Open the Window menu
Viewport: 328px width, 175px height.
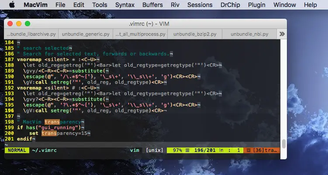pos(284,5)
